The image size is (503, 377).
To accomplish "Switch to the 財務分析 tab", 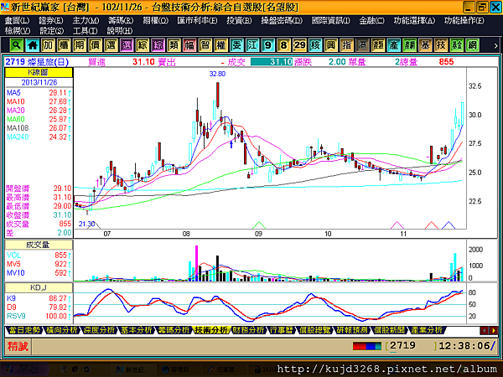I will coord(248,330).
